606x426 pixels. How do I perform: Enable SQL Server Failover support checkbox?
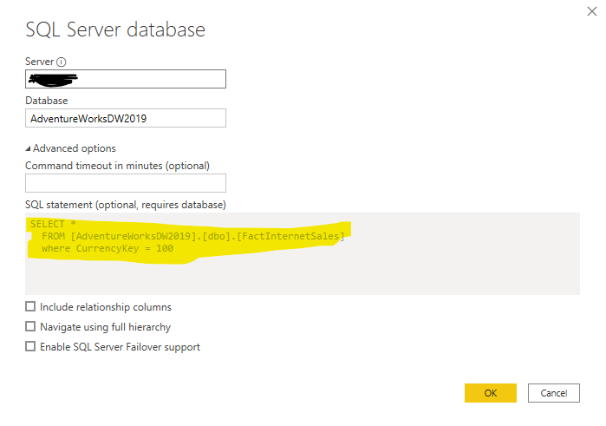tap(30, 346)
